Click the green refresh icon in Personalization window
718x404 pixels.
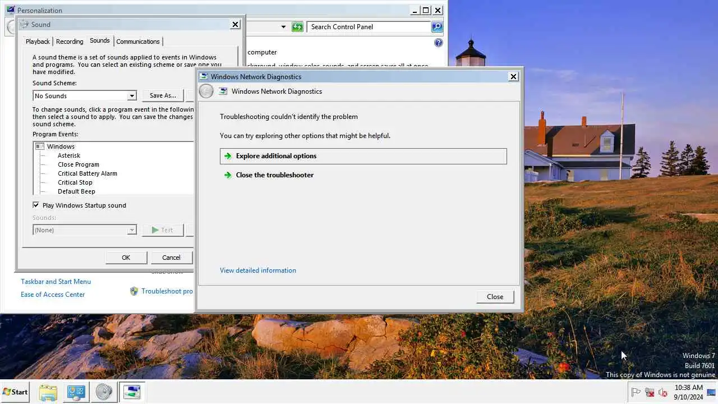(297, 27)
